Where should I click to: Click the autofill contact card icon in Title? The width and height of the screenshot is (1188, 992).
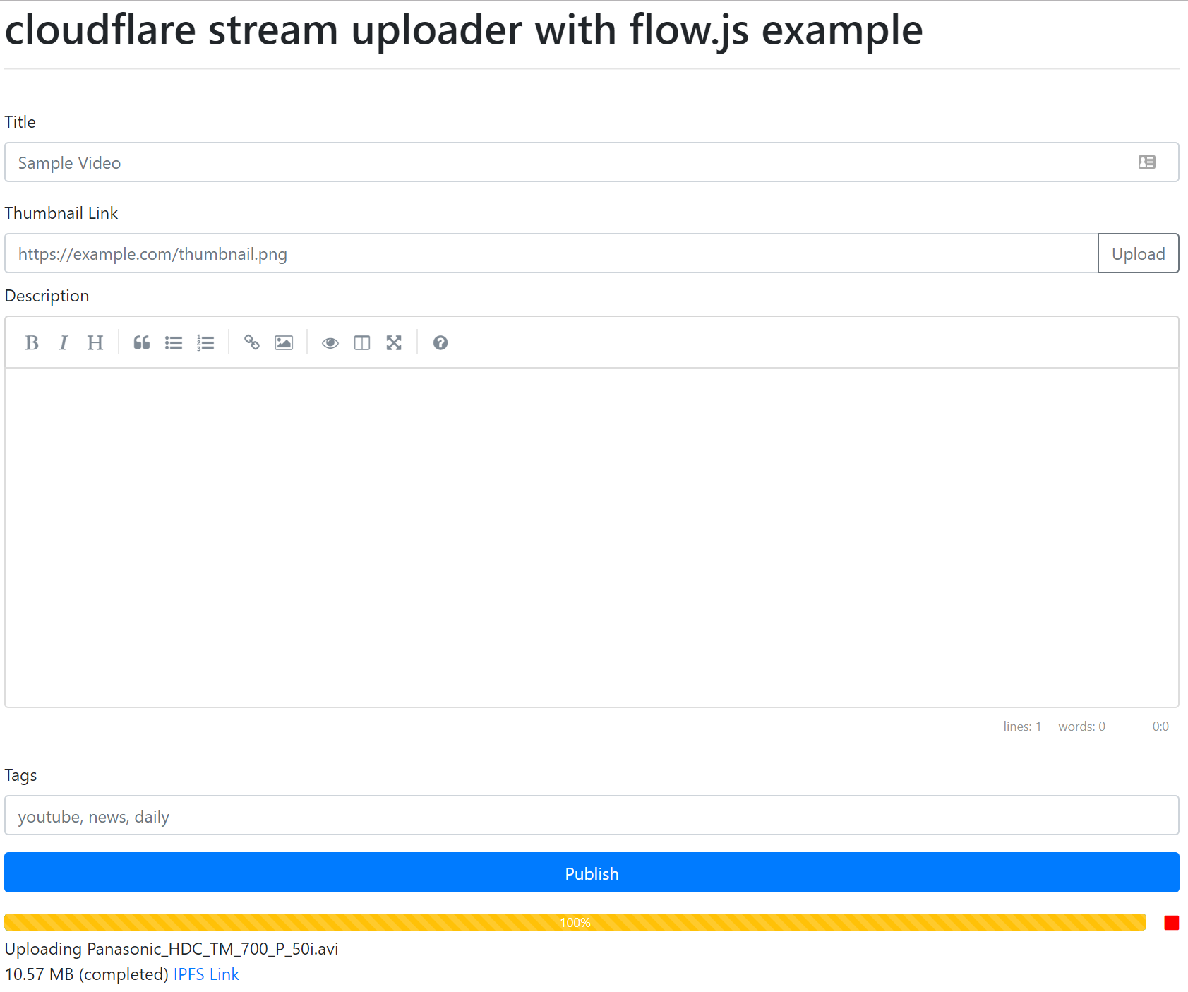tap(1147, 162)
